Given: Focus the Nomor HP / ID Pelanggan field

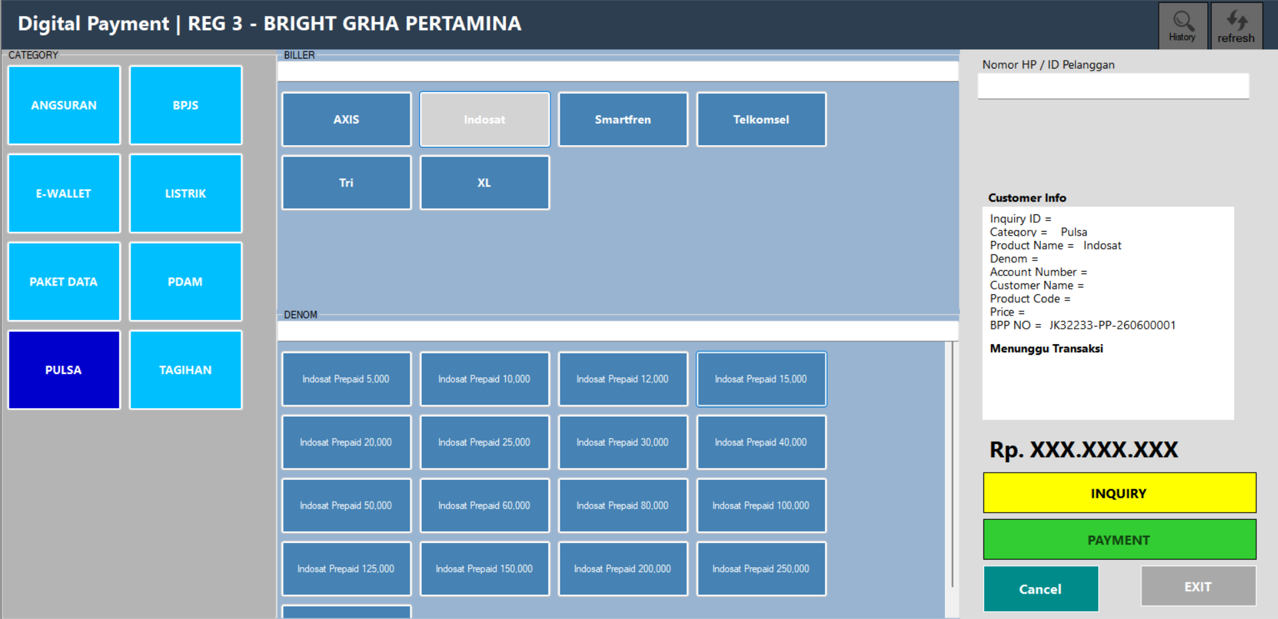Looking at the screenshot, I should click(x=1113, y=86).
